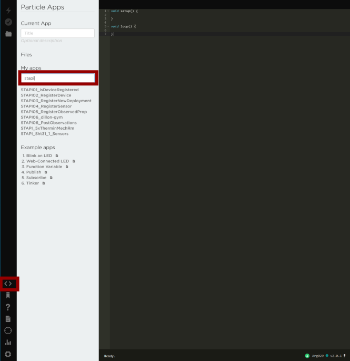The width and height of the screenshot is (350, 361).
Task: Open the Devices crosshair target icon
Action: point(8,330)
